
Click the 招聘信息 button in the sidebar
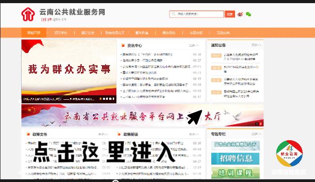point(236,158)
